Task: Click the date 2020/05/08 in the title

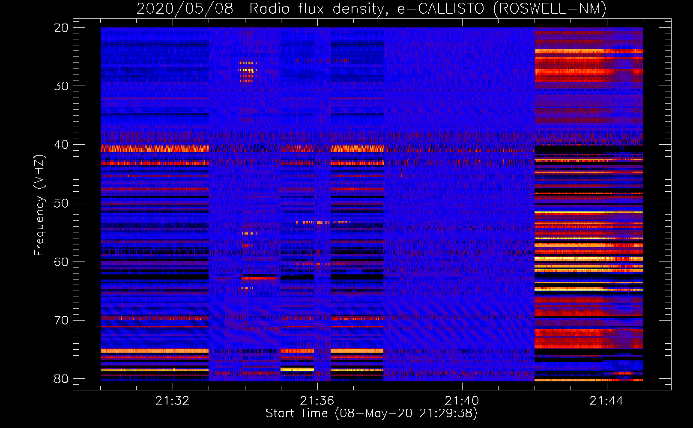Action: (x=185, y=9)
